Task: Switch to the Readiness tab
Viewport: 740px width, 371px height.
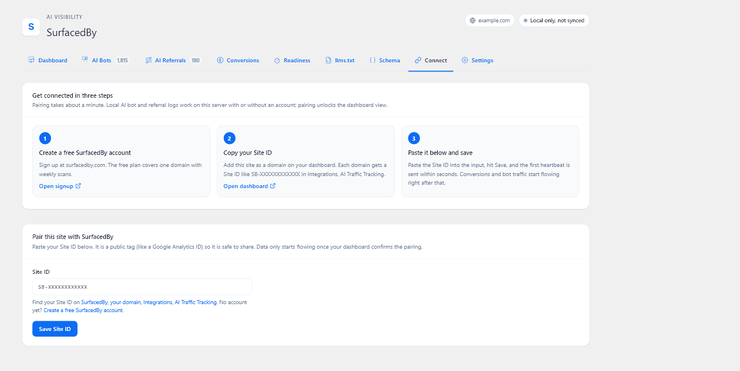Action: [x=292, y=60]
